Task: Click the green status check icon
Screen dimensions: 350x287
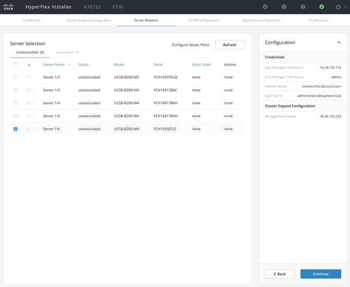Action: (x=322, y=7)
